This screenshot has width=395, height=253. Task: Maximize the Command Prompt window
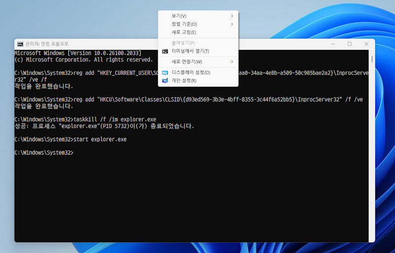(x=350, y=44)
